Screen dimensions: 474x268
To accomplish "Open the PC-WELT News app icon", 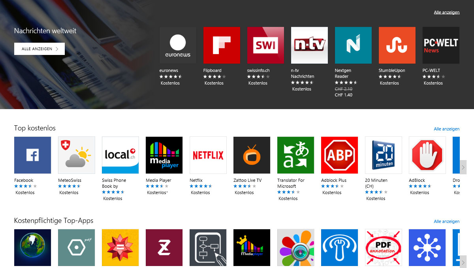I will point(441,45).
